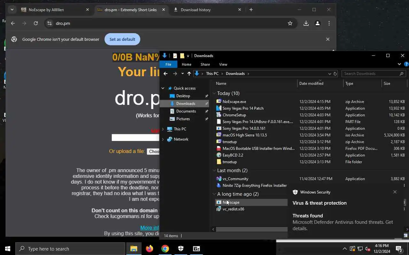Expand Network tree node
Image resolution: width=409 pixels, height=255 pixels.
pos(163,139)
